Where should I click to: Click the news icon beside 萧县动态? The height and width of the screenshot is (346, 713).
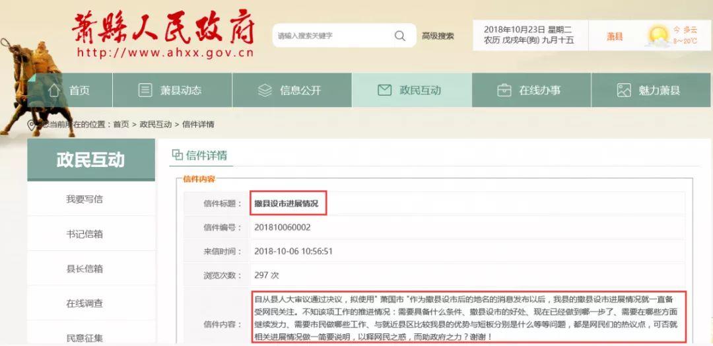[x=145, y=90]
